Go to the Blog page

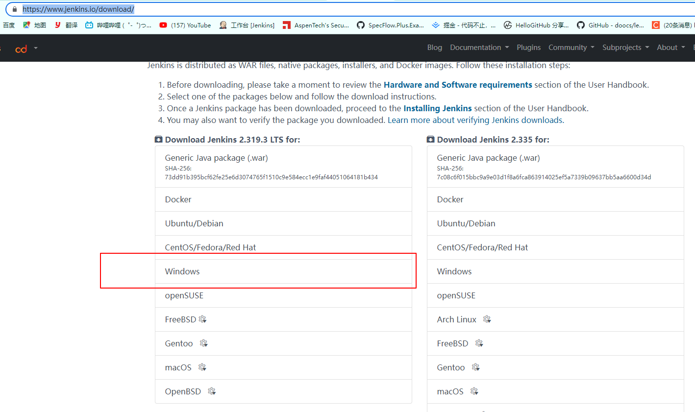434,48
